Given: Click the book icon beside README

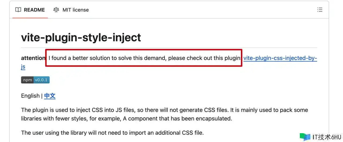Looking at the screenshot, I should click(x=18, y=10).
